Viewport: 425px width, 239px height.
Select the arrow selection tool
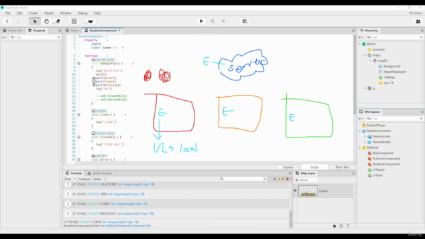pyautogui.click(x=35, y=21)
